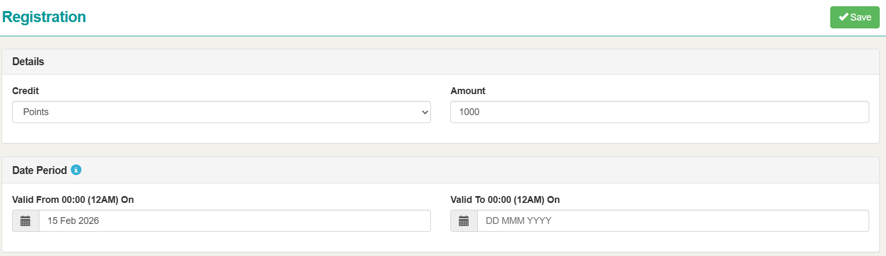This screenshot has width=886, height=256.
Task: Select the 15 Feb 2026 date text
Action: [x=73, y=221]
